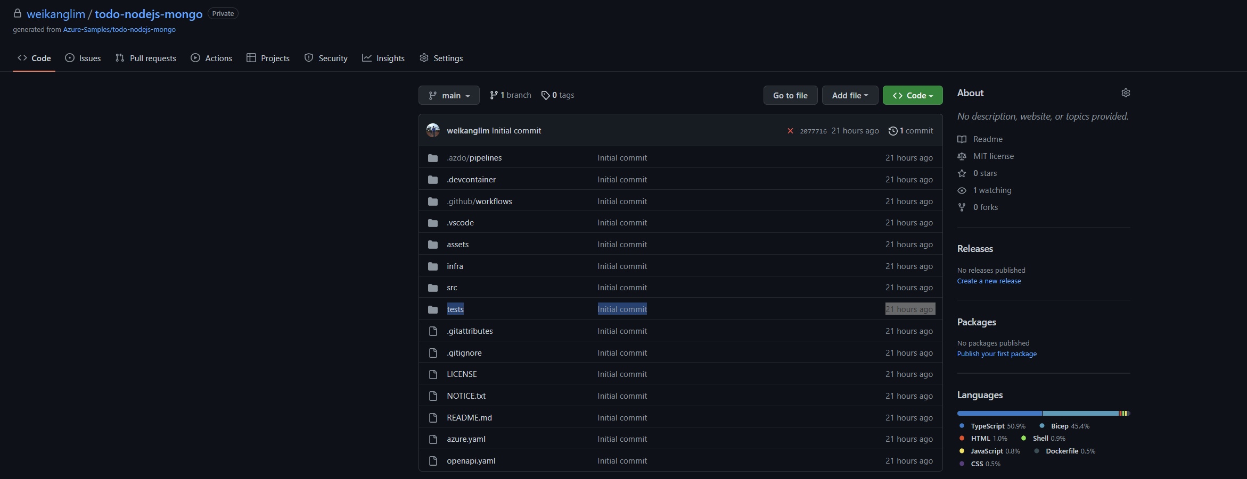1247x479 pixels.
Task: Click the Readme book icon in About
Action: tap(962, 139)
